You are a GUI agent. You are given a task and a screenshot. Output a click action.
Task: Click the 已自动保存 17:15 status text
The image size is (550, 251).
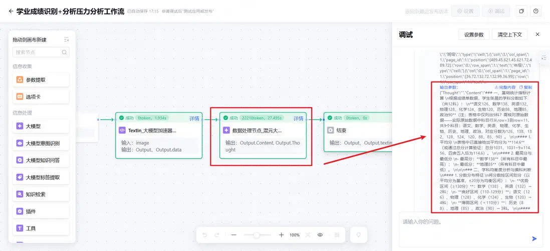point(143,11)
